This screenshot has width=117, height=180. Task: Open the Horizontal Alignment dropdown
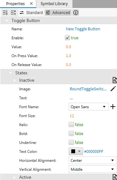coord(93,160)
